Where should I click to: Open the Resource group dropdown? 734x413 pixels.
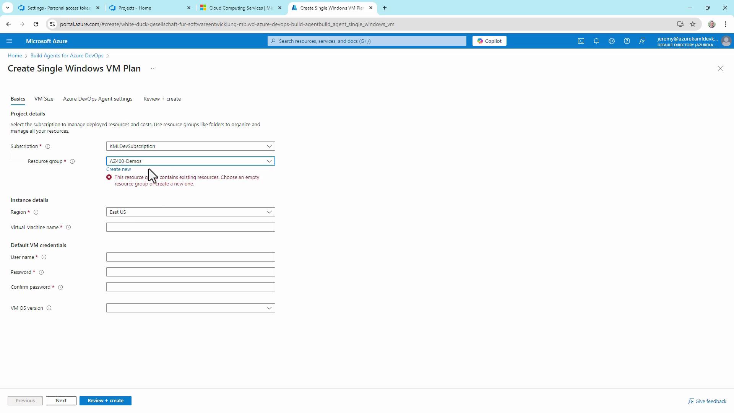190,161
